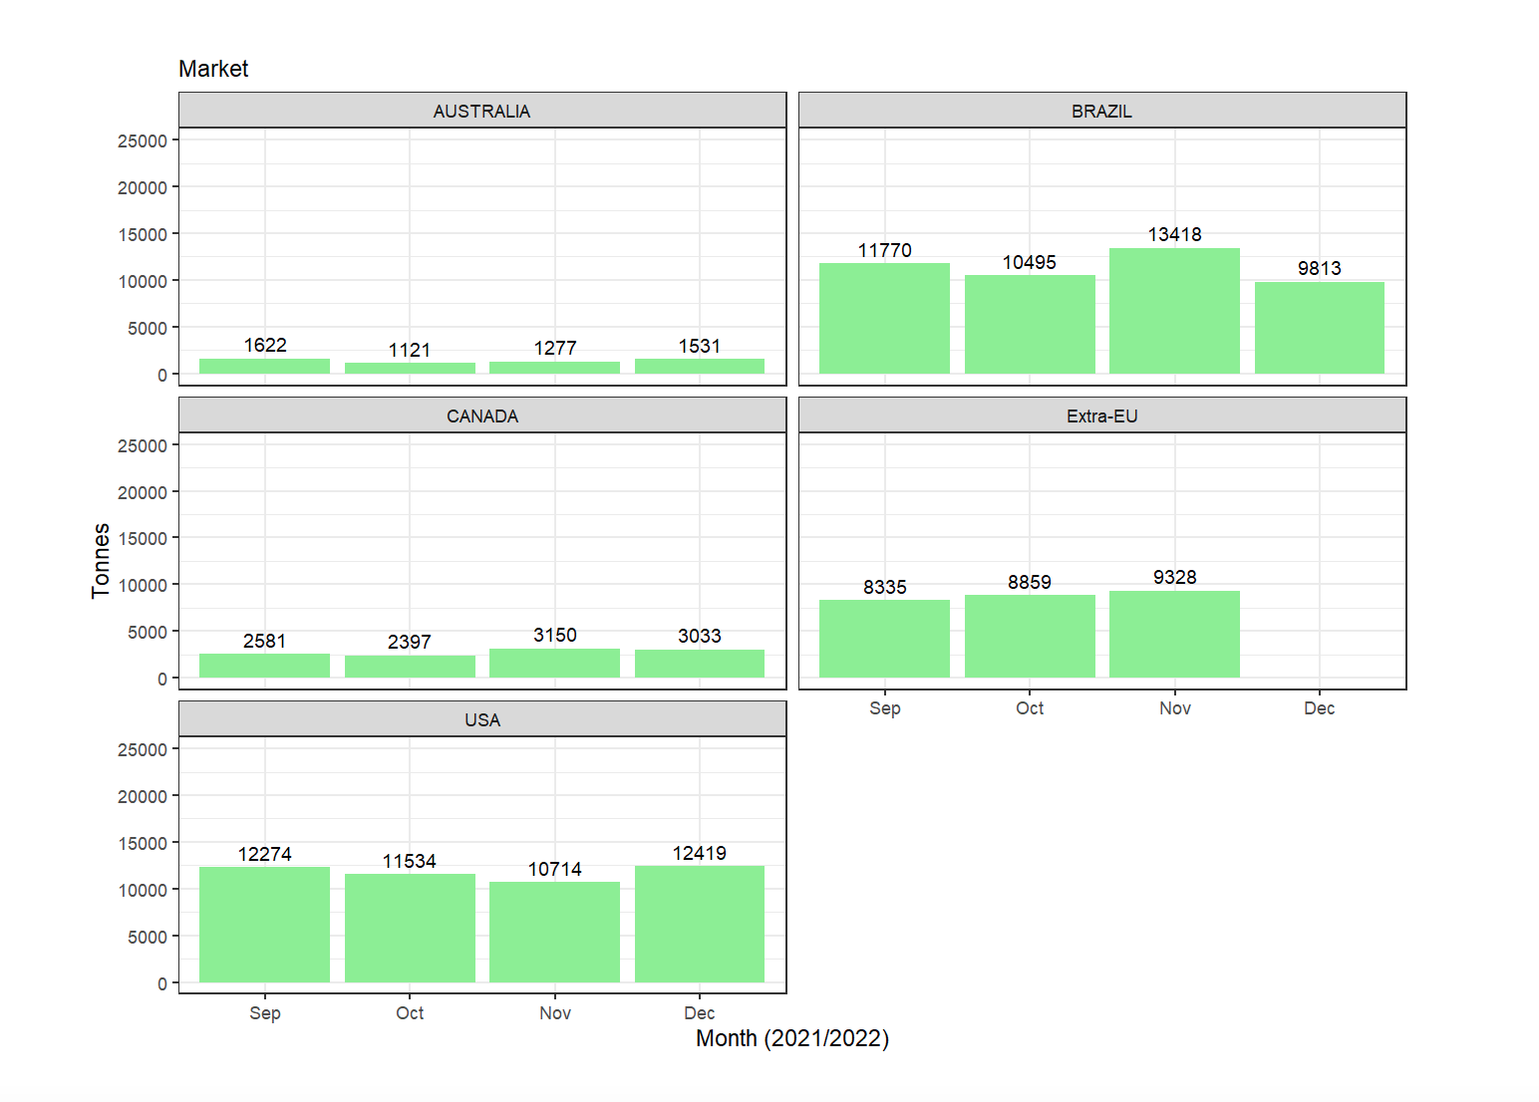Click the USA December bar labeled 12419
Viewport: 1539px width, 1102px height.
pyautogui.click(x=699, y=924)
